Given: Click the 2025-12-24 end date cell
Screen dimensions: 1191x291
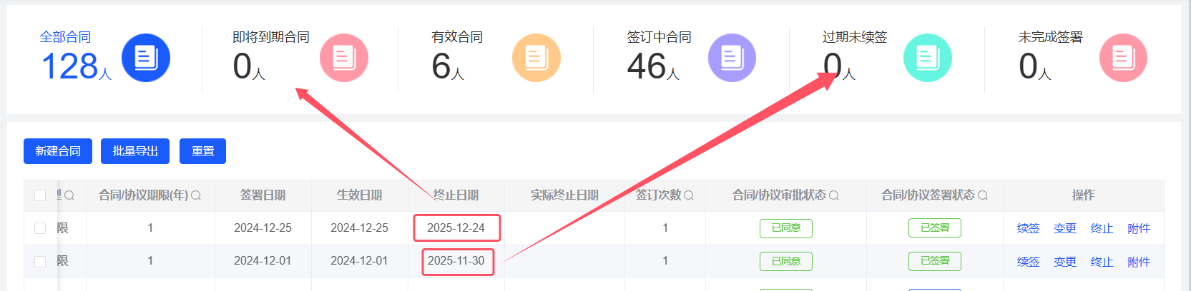Looking at the screenshot, I should [456, 228].
